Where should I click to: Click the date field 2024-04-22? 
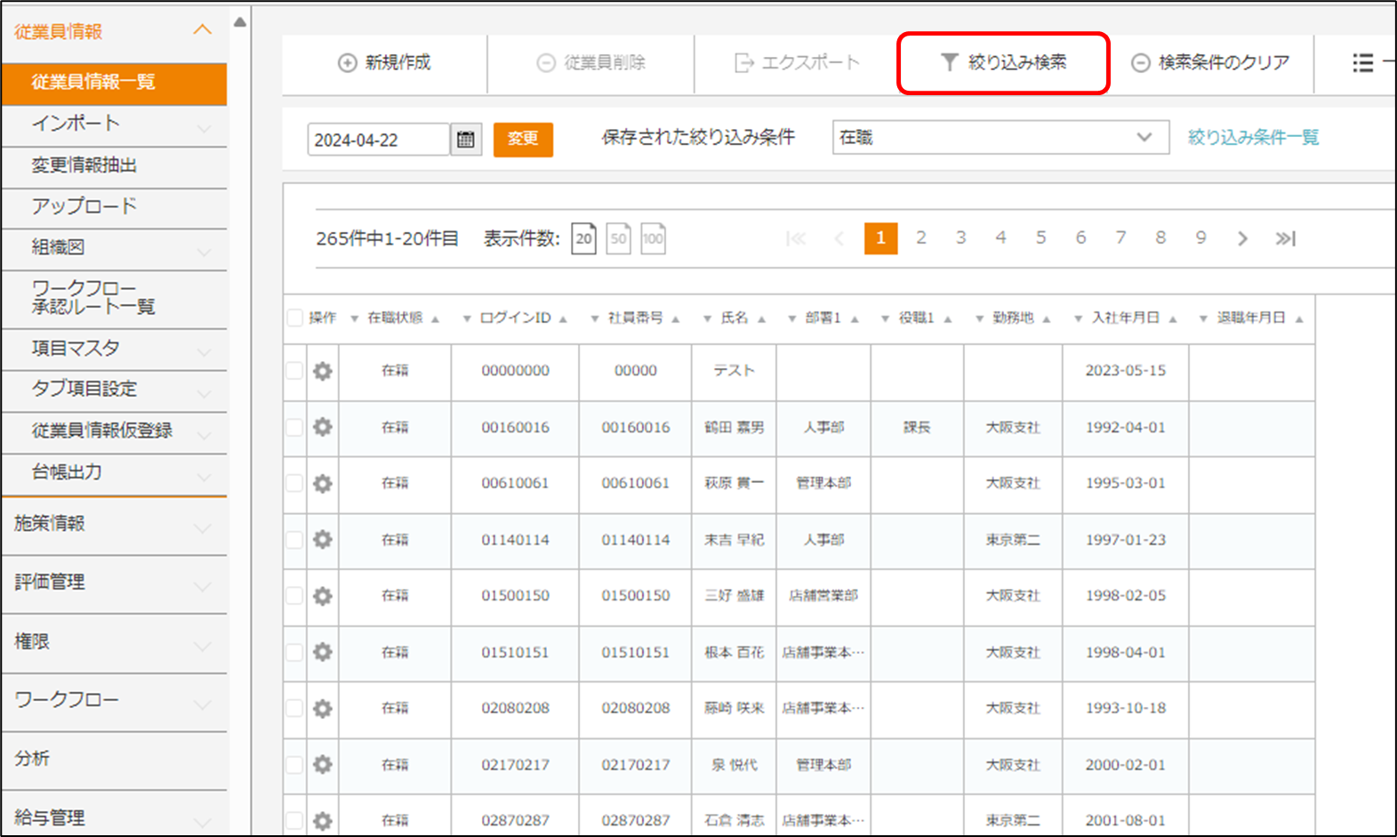(378, 140)
